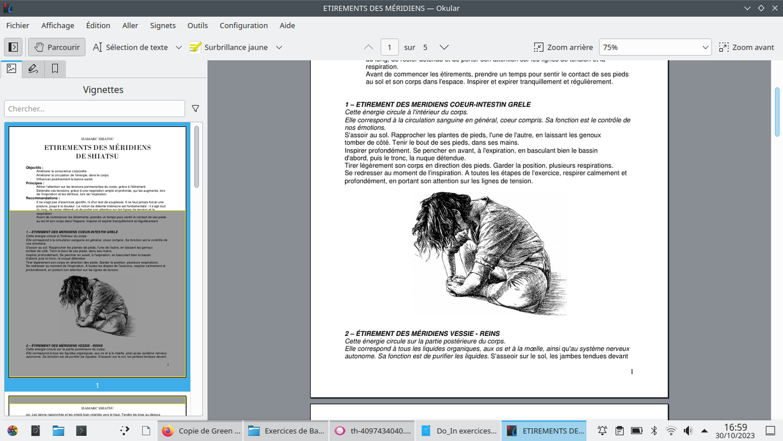The width and height of the screenshot is (783, 441).
Task: Toggle thumbnail filter for bookmarked pages
Action: 195,109
